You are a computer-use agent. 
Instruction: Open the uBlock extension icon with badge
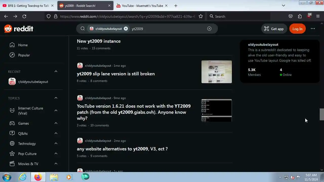click(309, 16)
